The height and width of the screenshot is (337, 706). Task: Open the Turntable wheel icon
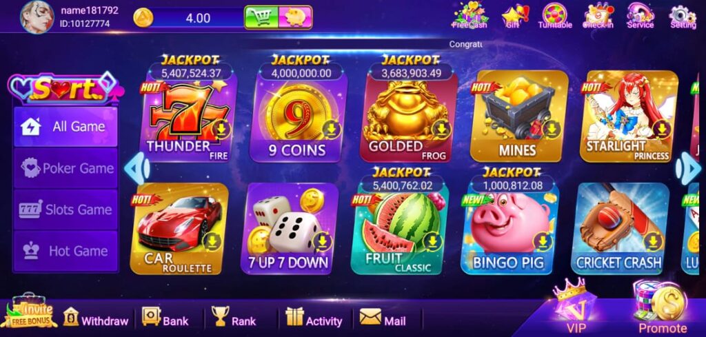coord(555,16)
